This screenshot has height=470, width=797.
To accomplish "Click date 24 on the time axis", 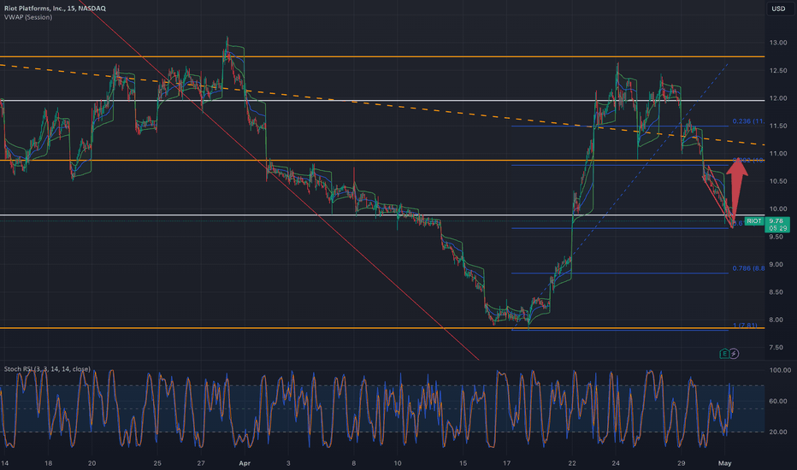I will point(616,463).
